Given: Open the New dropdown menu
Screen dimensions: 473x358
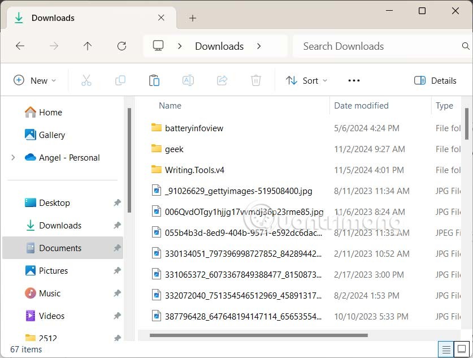Looking at the screenshot, I should tap(35, 80).
